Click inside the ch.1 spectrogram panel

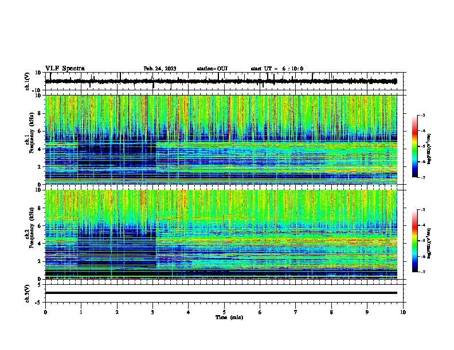pyautogui.click(x=221, y=140)
